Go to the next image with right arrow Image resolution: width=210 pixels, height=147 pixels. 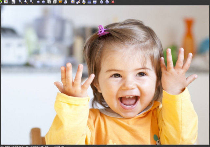tap(44, 2)
